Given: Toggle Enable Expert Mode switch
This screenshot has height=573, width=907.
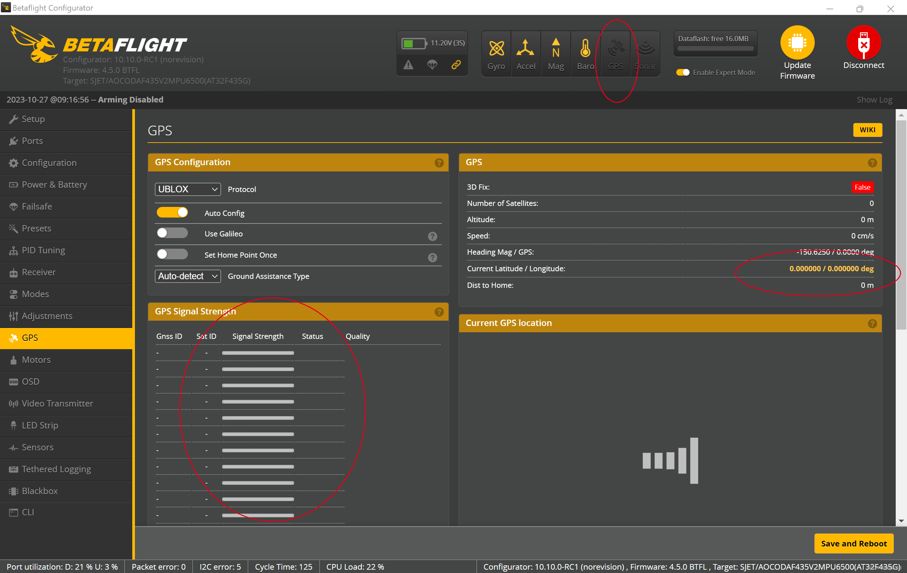Looking at the screenshot, I should (683, 72).
